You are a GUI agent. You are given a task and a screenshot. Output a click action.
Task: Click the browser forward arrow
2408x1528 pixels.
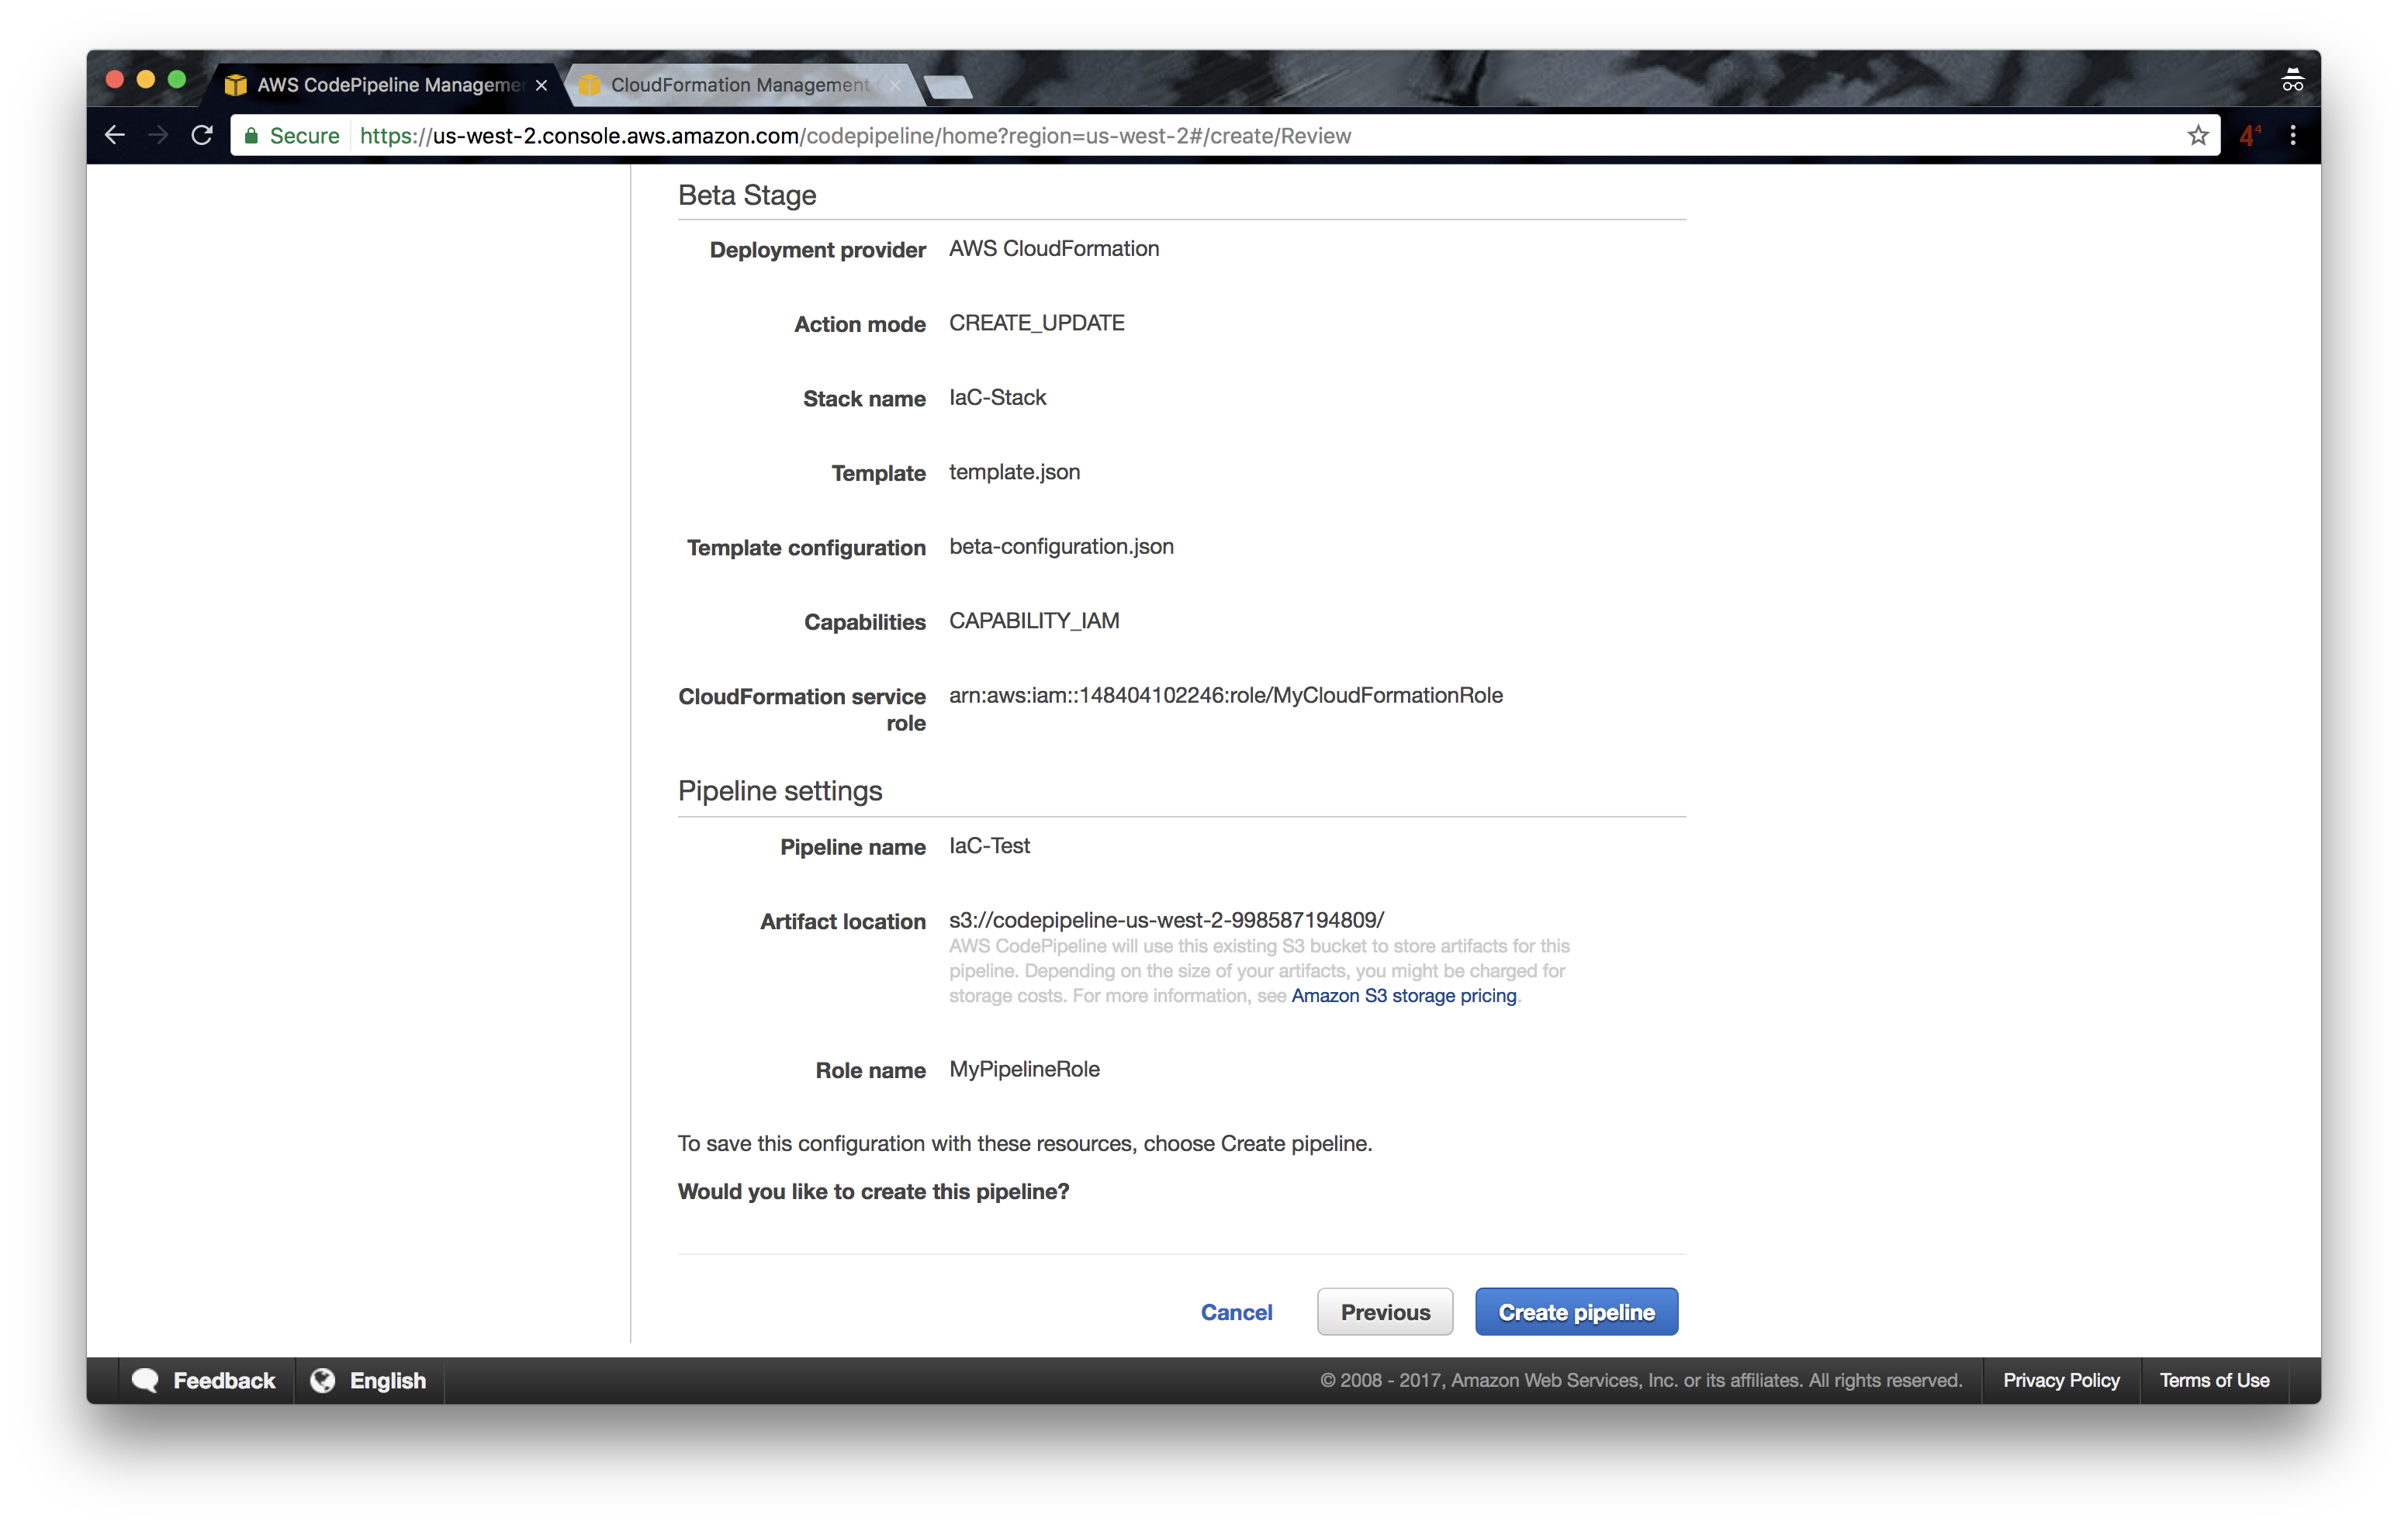click(158, 135)
